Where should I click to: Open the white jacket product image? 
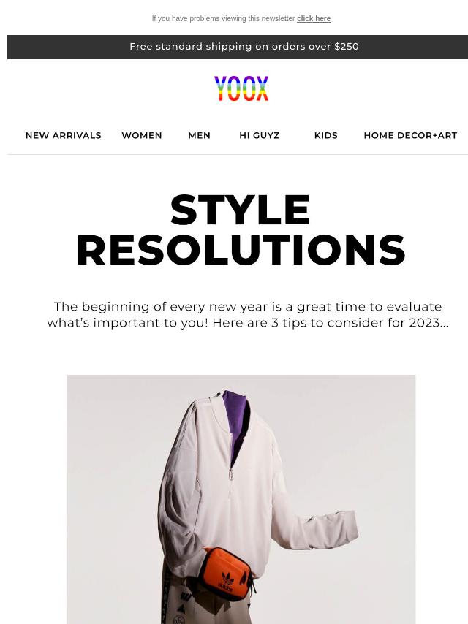[241, 500]
